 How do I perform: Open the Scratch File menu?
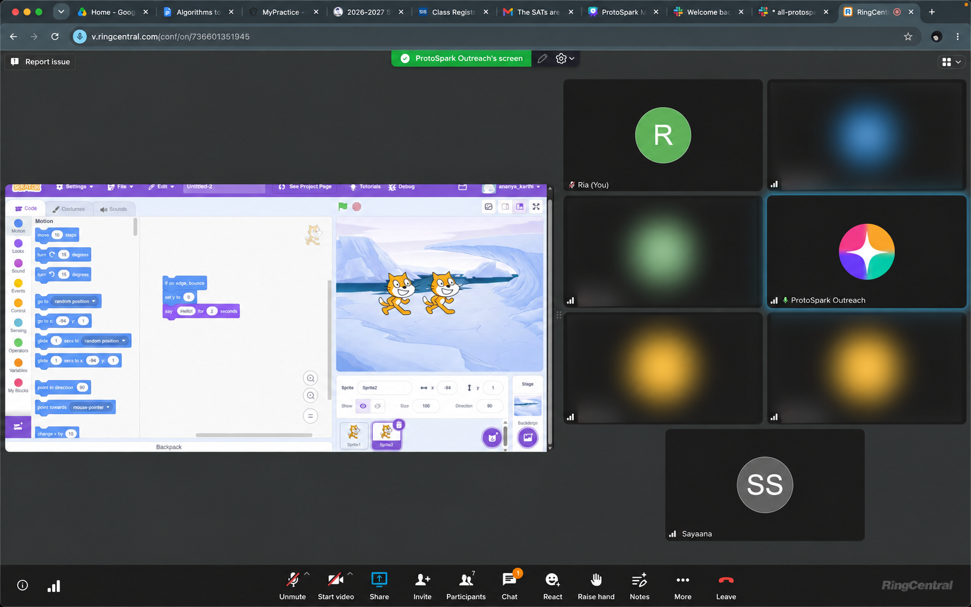(x=121, y=187)
